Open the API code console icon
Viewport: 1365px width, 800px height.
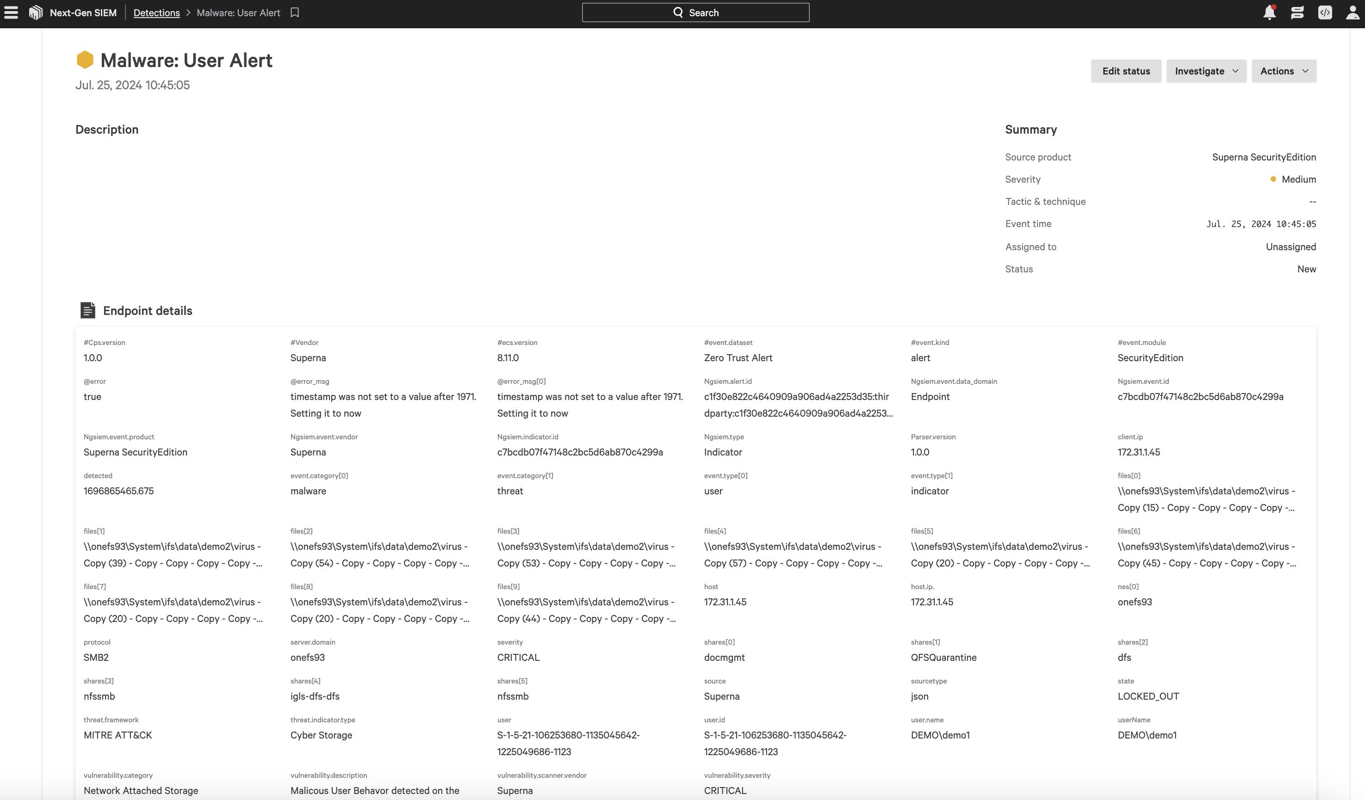1326,12
